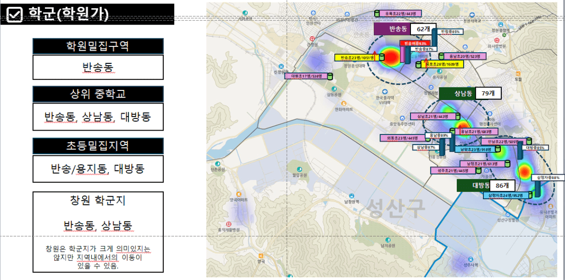The image size is (565, 280).
Task: Click the green cylinder icon beside 유목초22명/443명
Action: tap(377, 14)
